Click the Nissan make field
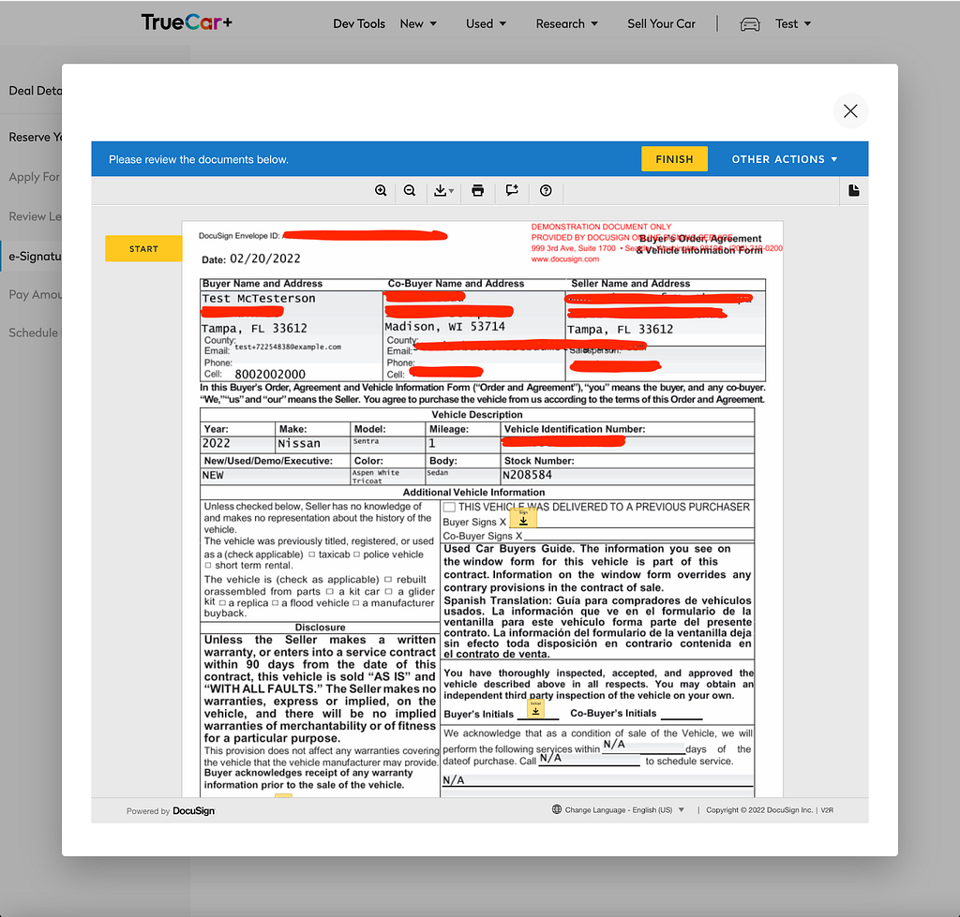Image resolution: width=960 pixels, height=917 pixels. tap(311, 443)
